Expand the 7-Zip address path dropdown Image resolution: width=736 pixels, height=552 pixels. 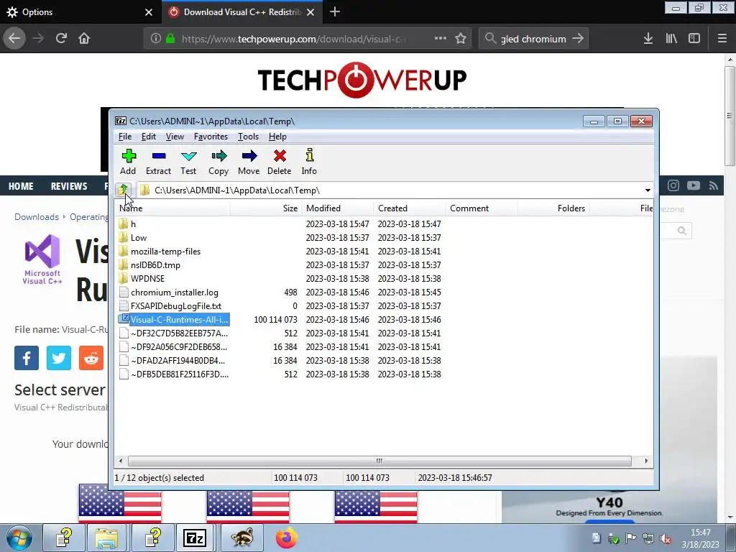pyautogui.click(x=648, y=190)
